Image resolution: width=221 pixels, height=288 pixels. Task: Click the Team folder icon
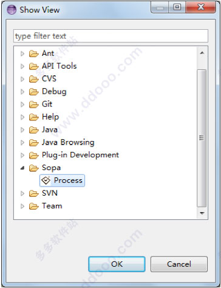pyautogui.click(x=33, y=207)
